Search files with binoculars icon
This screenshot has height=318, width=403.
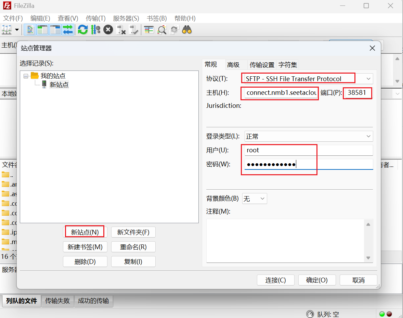tap(187, 30)
